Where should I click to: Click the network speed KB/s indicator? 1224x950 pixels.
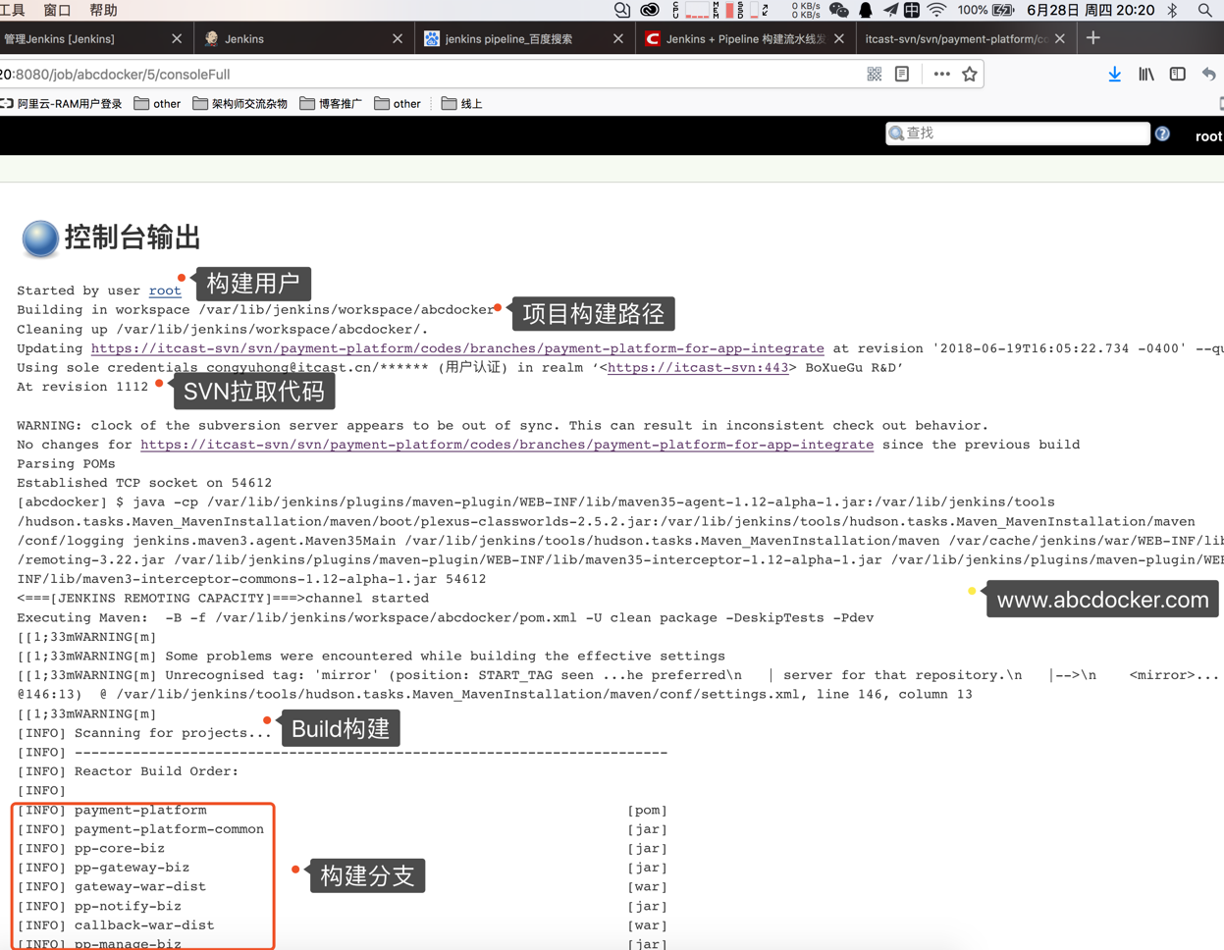point(805,11)
